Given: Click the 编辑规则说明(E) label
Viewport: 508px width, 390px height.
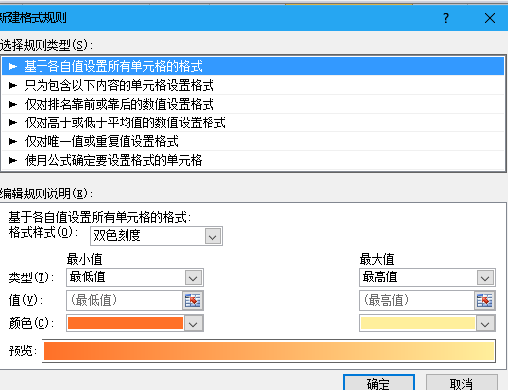Looking at the screenshot, I should 46,194.
